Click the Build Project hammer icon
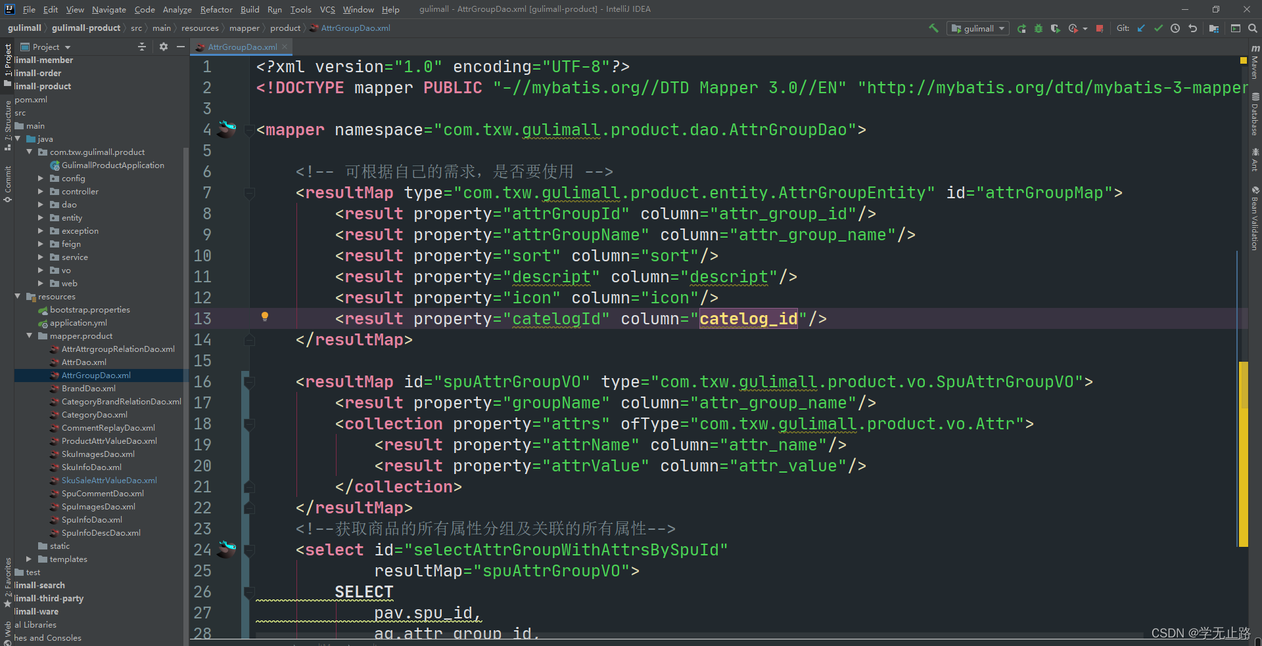The width and height of the screenshot is (1262, 646). click(x=933, y=28)
